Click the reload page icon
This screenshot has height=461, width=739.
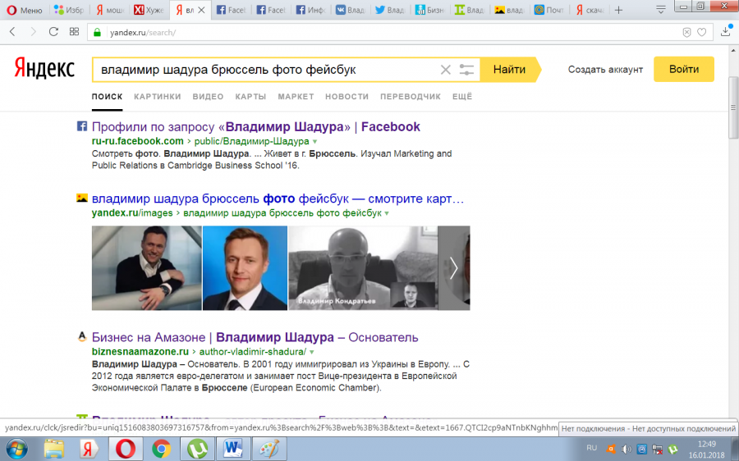(x=53, y=32)
